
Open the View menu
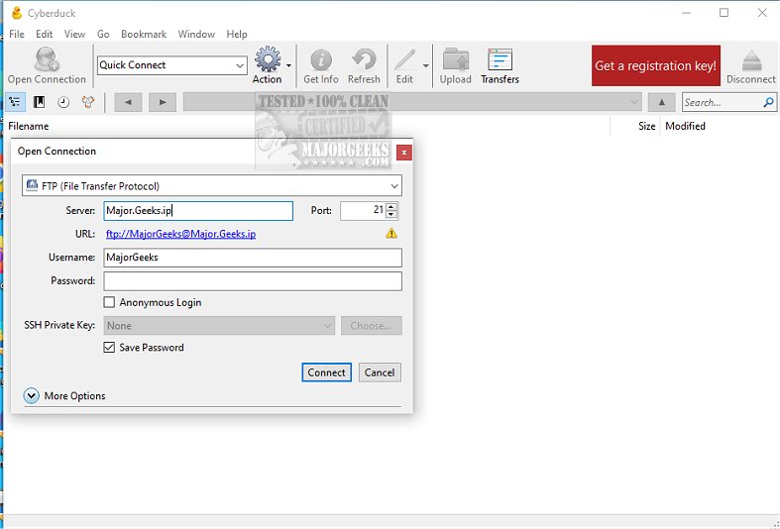74,34
